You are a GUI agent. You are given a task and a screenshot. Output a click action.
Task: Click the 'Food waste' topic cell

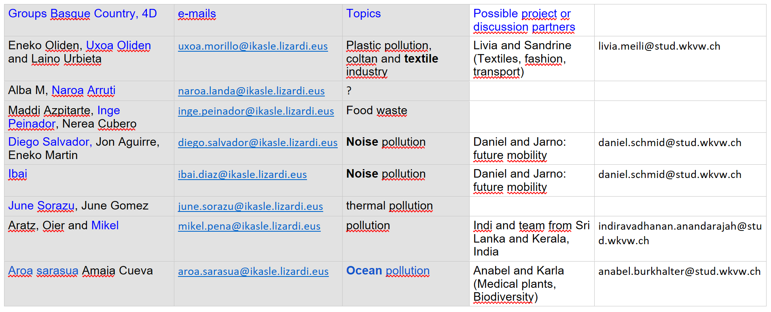(x=376, y=111)
